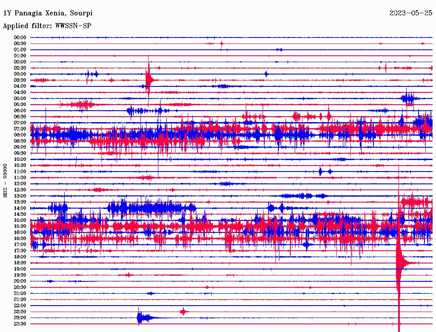Select the 20:00 time label

20,281
